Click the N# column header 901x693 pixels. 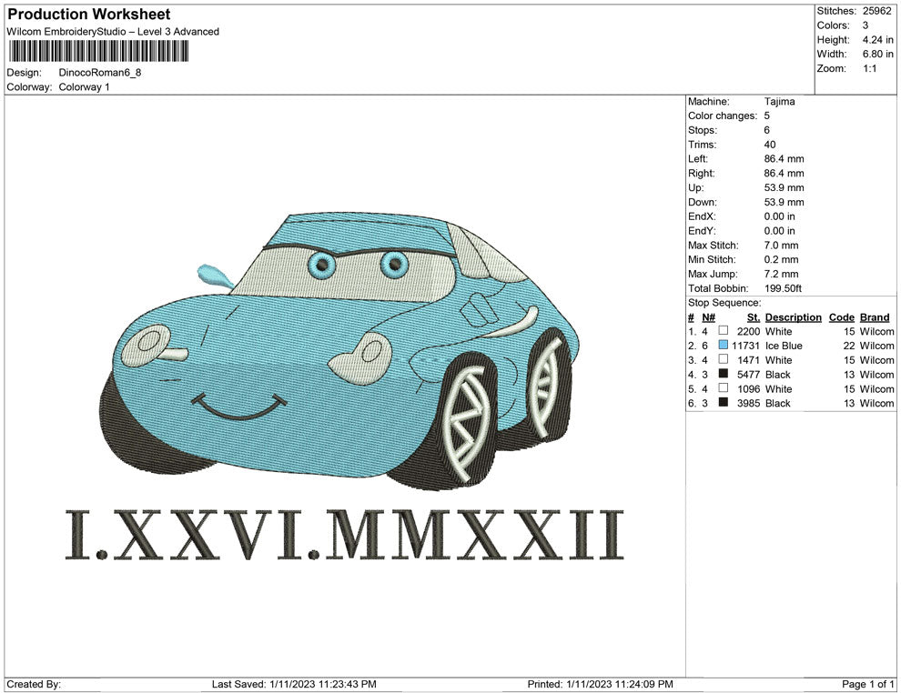(x=708, y=317)
